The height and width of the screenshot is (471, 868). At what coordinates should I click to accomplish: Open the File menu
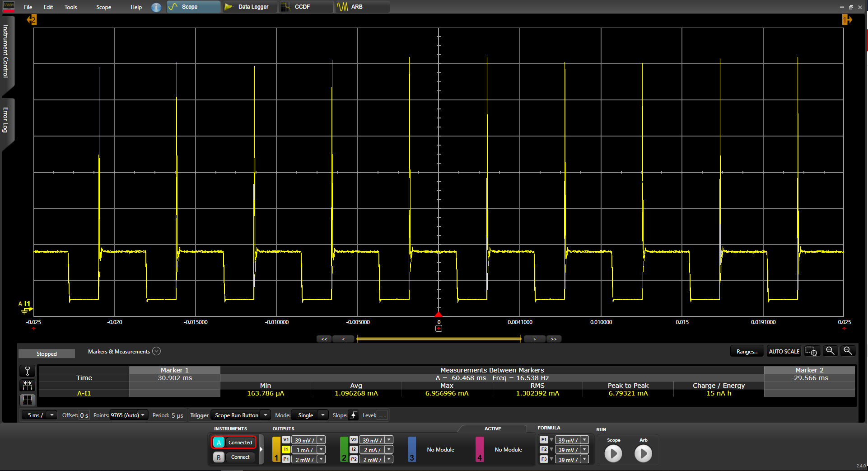pyautogui.click(x=28, y=7)
